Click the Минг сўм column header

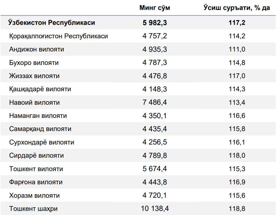click(155, 8)
